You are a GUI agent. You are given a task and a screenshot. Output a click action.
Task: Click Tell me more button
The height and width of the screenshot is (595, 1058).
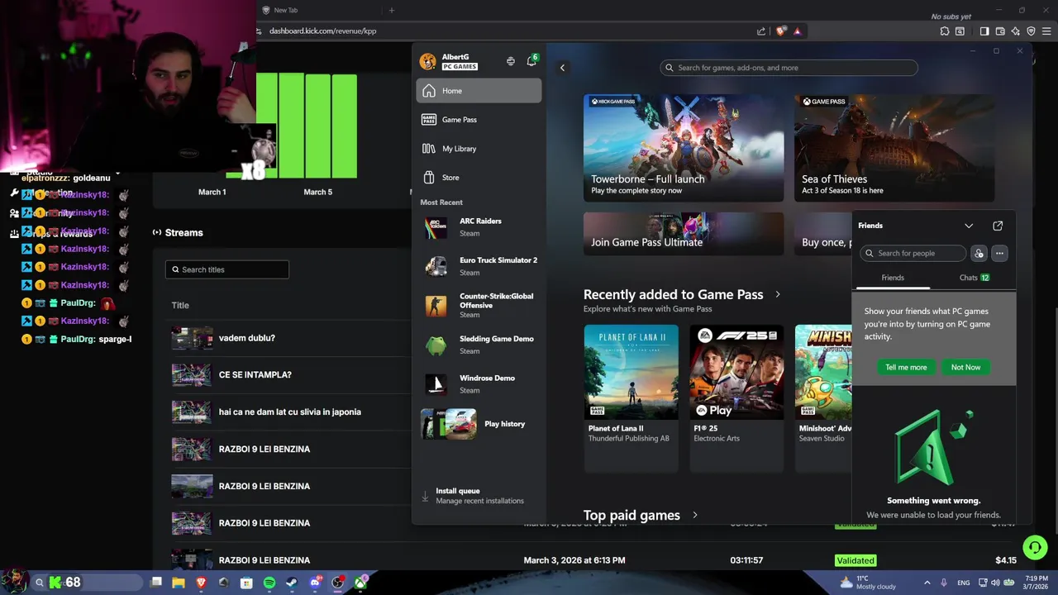point(906,367)
